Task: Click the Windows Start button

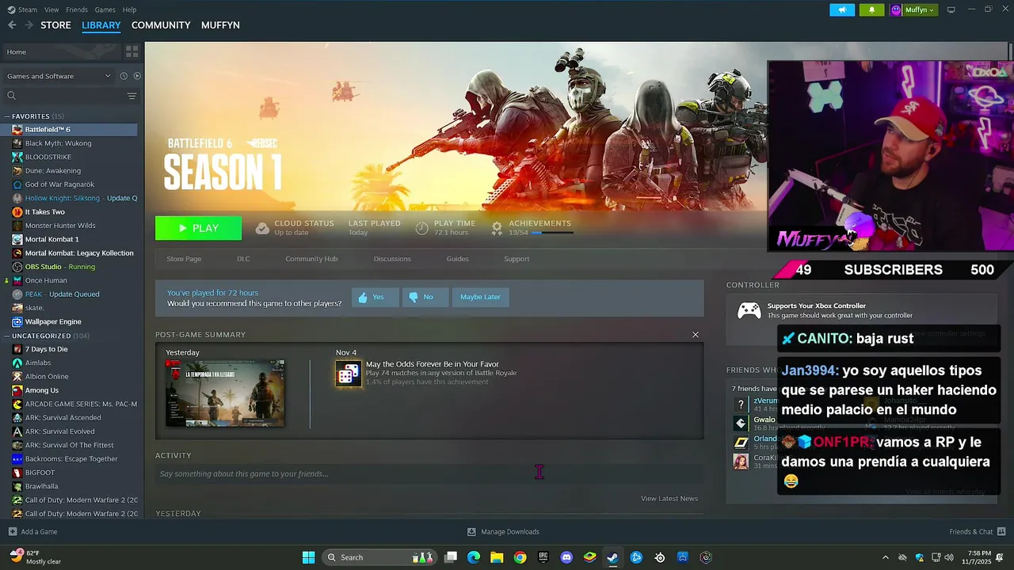Action: [308, 557]
